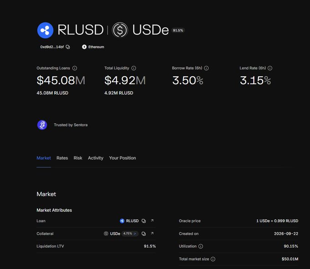
Task: Open the Activity tab
Action: (x=95, y=158)
